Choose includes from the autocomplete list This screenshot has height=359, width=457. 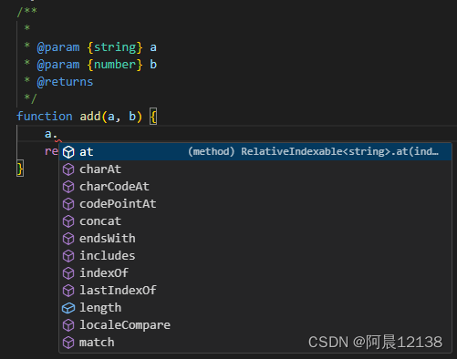255,256
